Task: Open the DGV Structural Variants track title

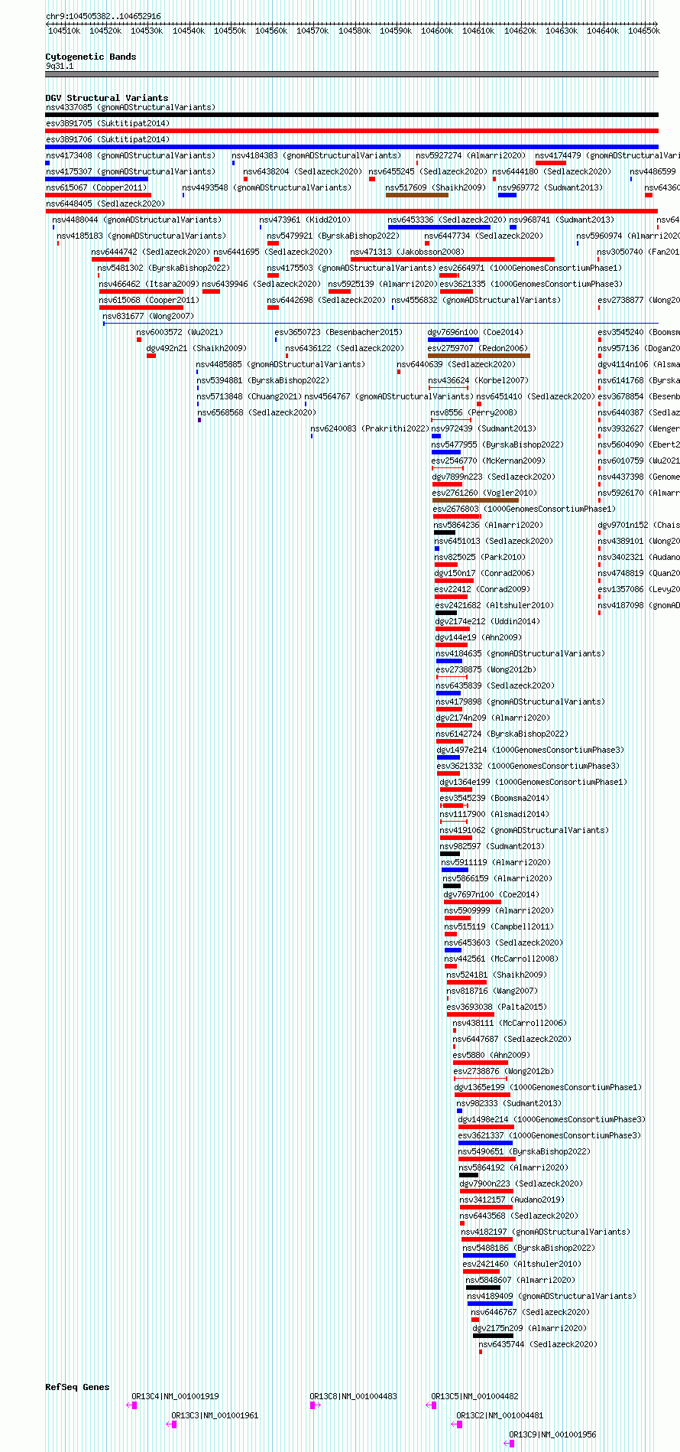Action: [x=107, y=98]
